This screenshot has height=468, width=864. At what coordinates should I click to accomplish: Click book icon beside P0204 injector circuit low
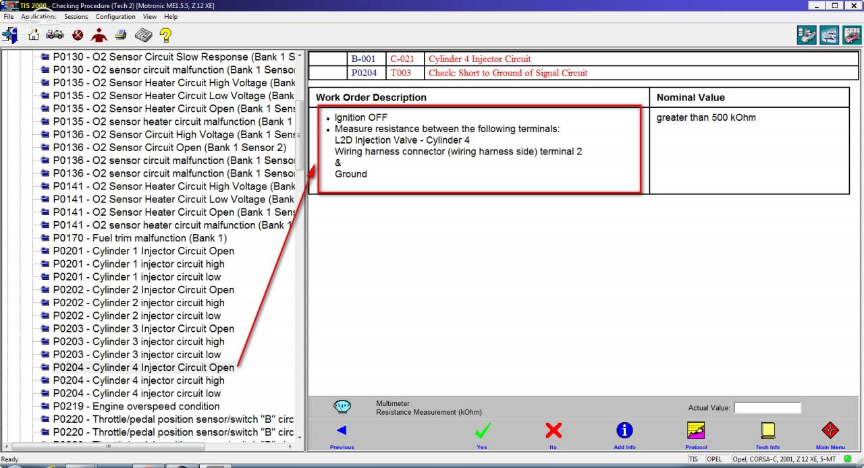[x=45, y=393]
